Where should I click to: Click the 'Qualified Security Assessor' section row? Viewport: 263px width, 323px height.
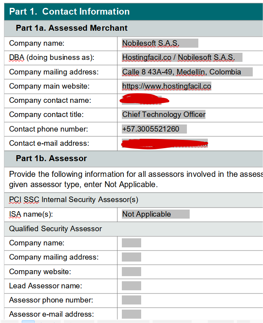[56, 229]
